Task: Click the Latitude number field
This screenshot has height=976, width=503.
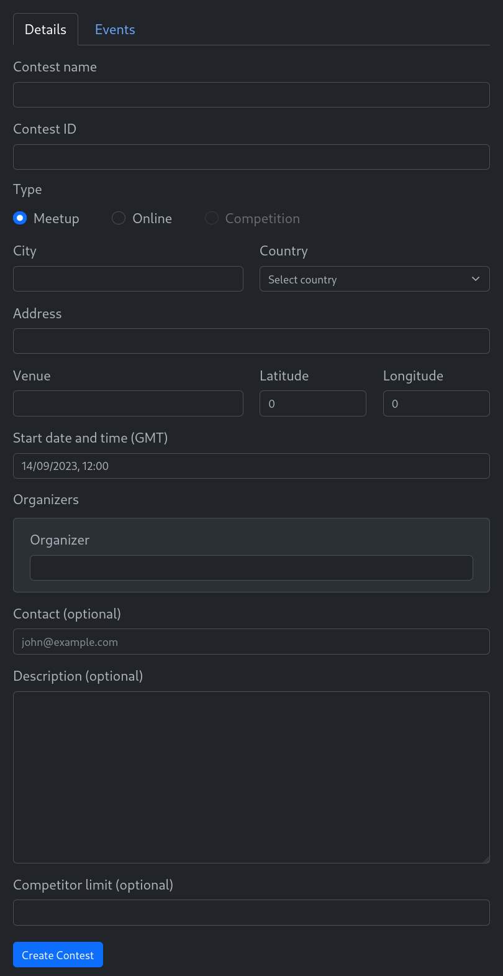Action: pyautogui.click(x=312, y=403)
